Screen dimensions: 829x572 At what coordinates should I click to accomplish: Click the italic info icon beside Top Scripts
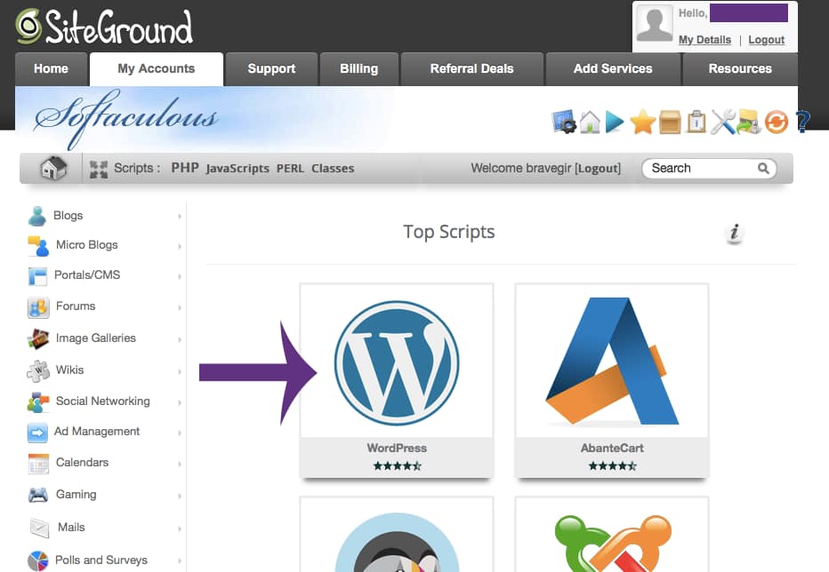734,233
